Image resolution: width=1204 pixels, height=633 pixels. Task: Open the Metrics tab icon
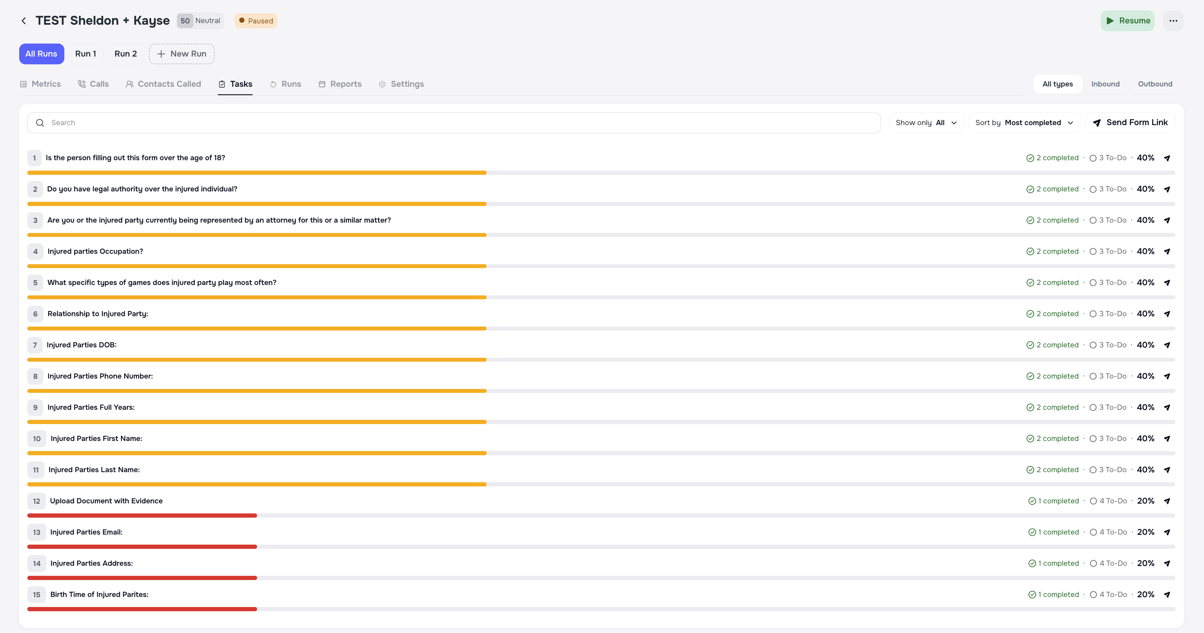(23, 84)
